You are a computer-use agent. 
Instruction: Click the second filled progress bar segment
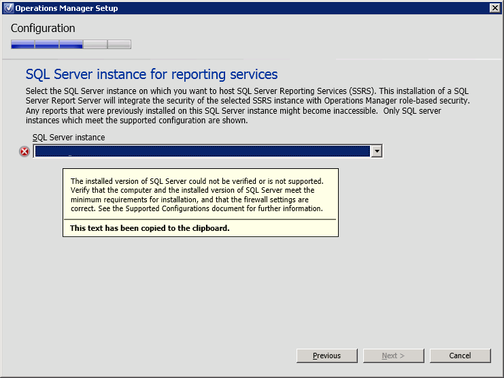tap(47, 45)
